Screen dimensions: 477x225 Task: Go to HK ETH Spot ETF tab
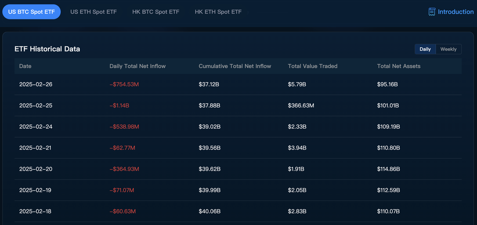[218, 12]
